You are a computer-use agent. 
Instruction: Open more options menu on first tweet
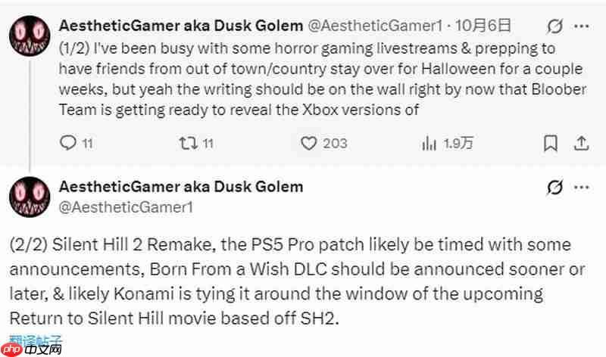tap(582, 26)
